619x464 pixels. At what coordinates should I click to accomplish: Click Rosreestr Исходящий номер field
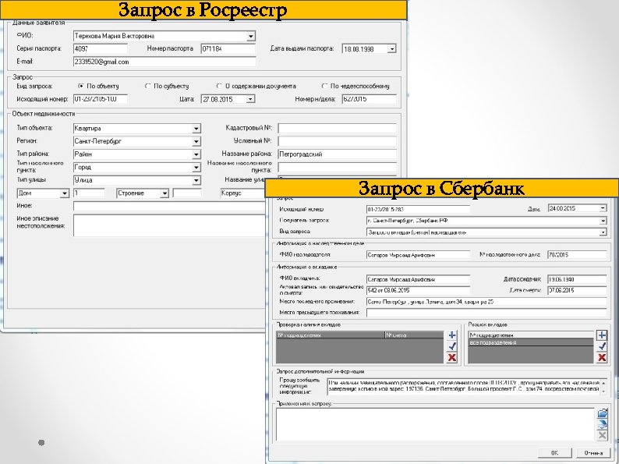pyautogui.click(x=101, y=99)
